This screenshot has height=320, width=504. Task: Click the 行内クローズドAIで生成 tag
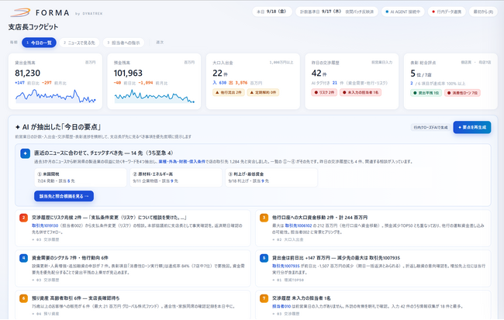430,128
